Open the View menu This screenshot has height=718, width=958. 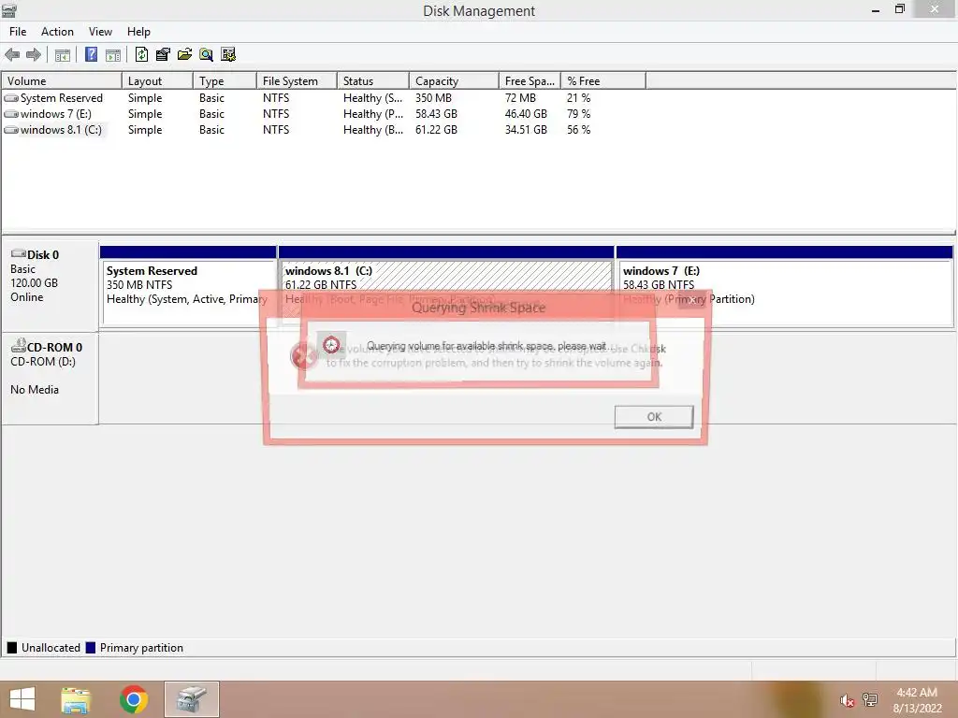tap(100, 32)
